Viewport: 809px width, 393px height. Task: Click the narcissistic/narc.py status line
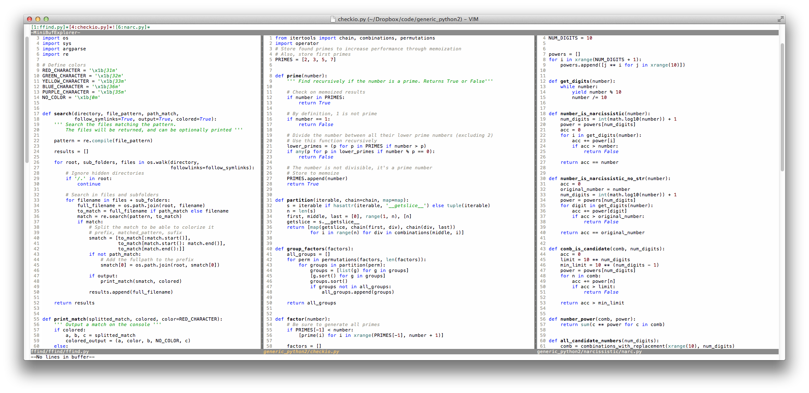pyautogui.click(x=589, y=352)
